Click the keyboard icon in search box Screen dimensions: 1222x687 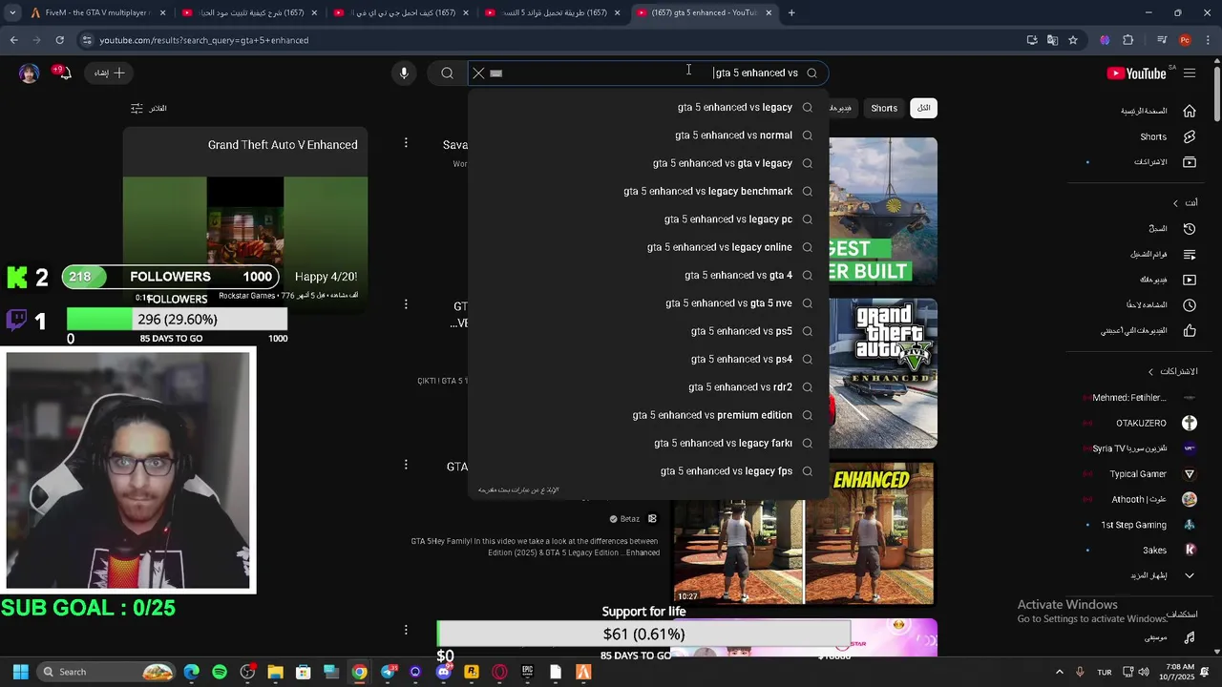point(496,73)
